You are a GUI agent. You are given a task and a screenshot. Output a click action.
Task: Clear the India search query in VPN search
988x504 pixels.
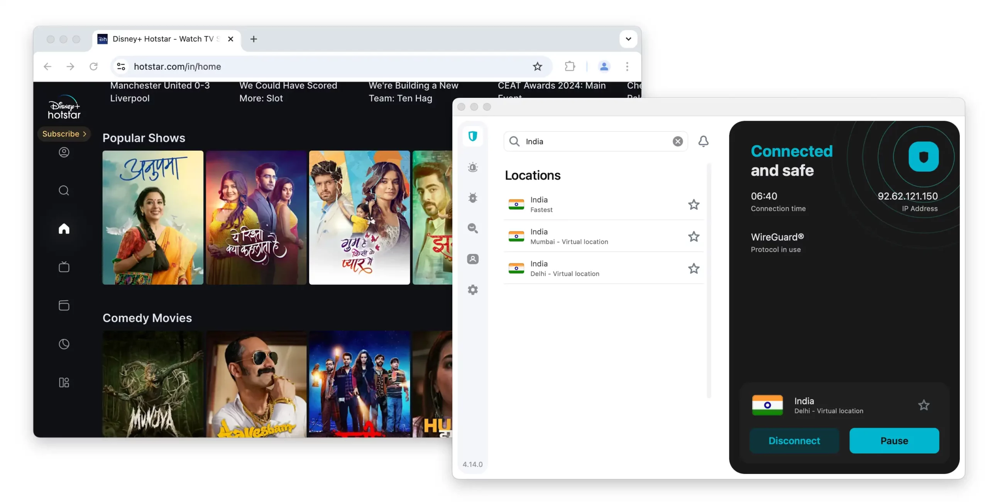tap(677, 141)
